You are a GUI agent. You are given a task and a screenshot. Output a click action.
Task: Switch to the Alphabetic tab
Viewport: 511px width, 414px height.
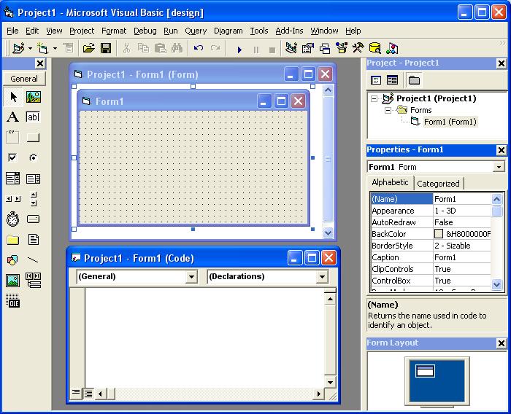click(390, 183)
